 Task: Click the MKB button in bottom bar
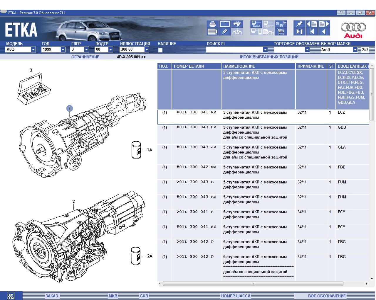pyautogui.click(x=113, y=296)
